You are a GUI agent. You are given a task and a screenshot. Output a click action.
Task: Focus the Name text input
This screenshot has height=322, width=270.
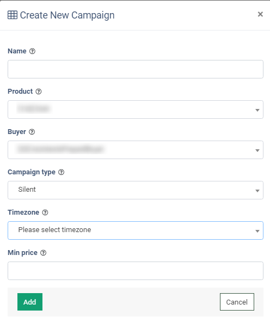(136, 69)
